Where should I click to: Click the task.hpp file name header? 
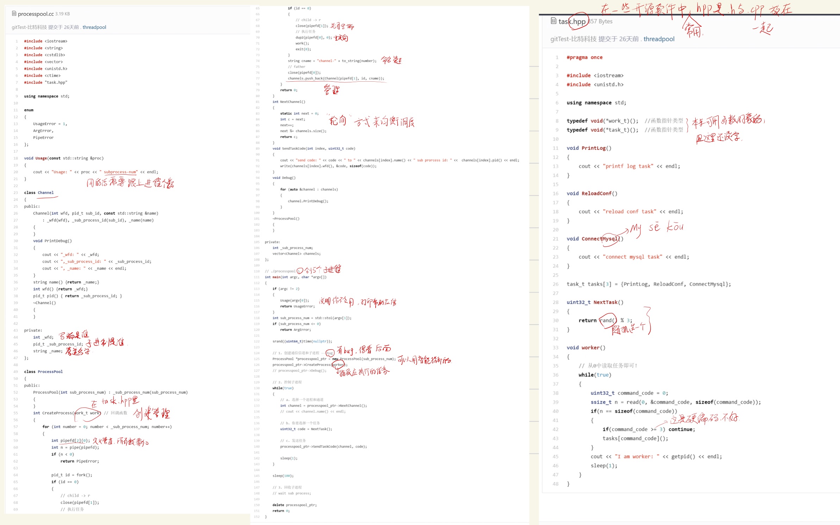572,21
